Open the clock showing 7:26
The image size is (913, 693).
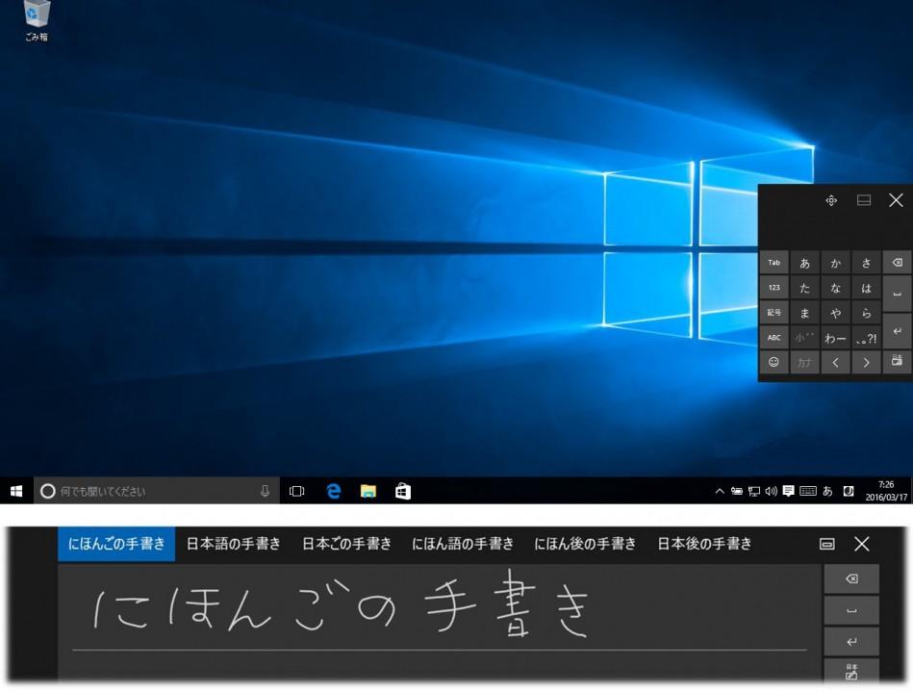(x=886, y=491)
